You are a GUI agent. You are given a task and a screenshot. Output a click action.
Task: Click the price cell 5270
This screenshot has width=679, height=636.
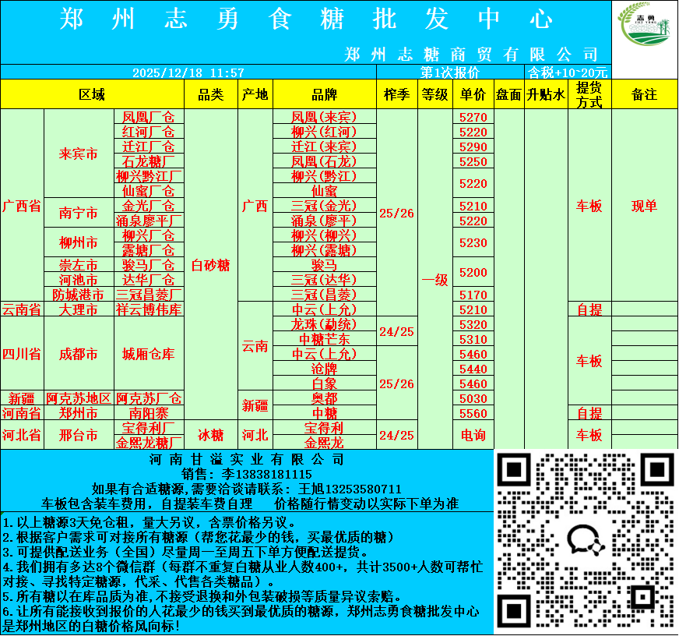coord(473,117)
